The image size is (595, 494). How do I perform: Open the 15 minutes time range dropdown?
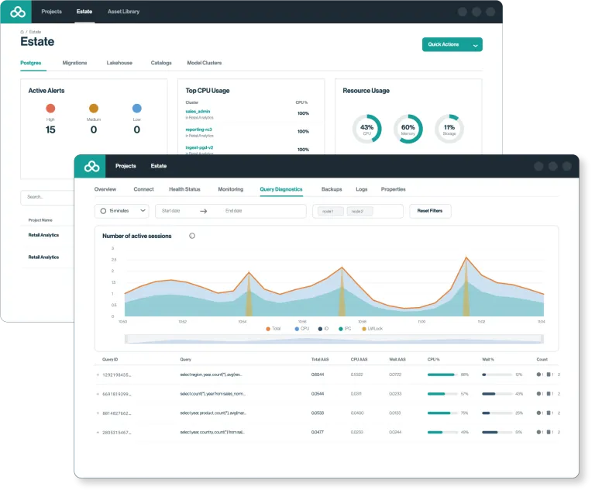[122, 211]
